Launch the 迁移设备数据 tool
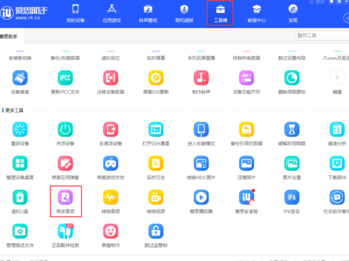 coord(111,78)
